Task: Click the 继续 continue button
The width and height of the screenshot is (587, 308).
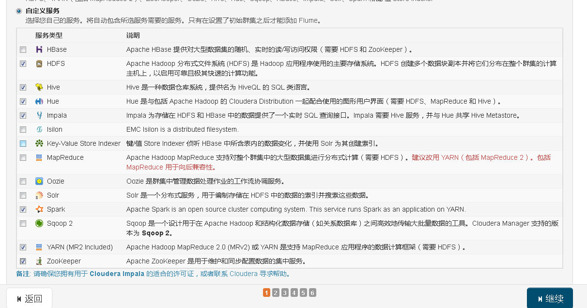Action: coord(550,298)
